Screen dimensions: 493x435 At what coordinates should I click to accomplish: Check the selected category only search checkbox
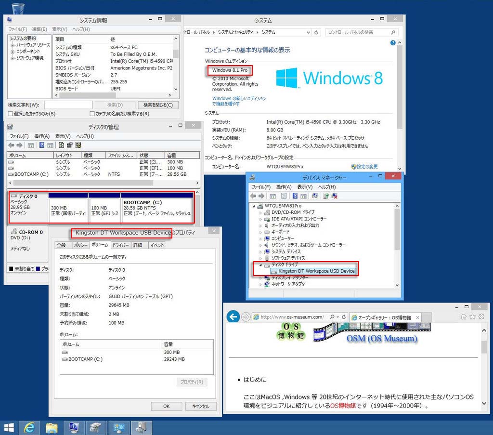(x=11, y=114)
